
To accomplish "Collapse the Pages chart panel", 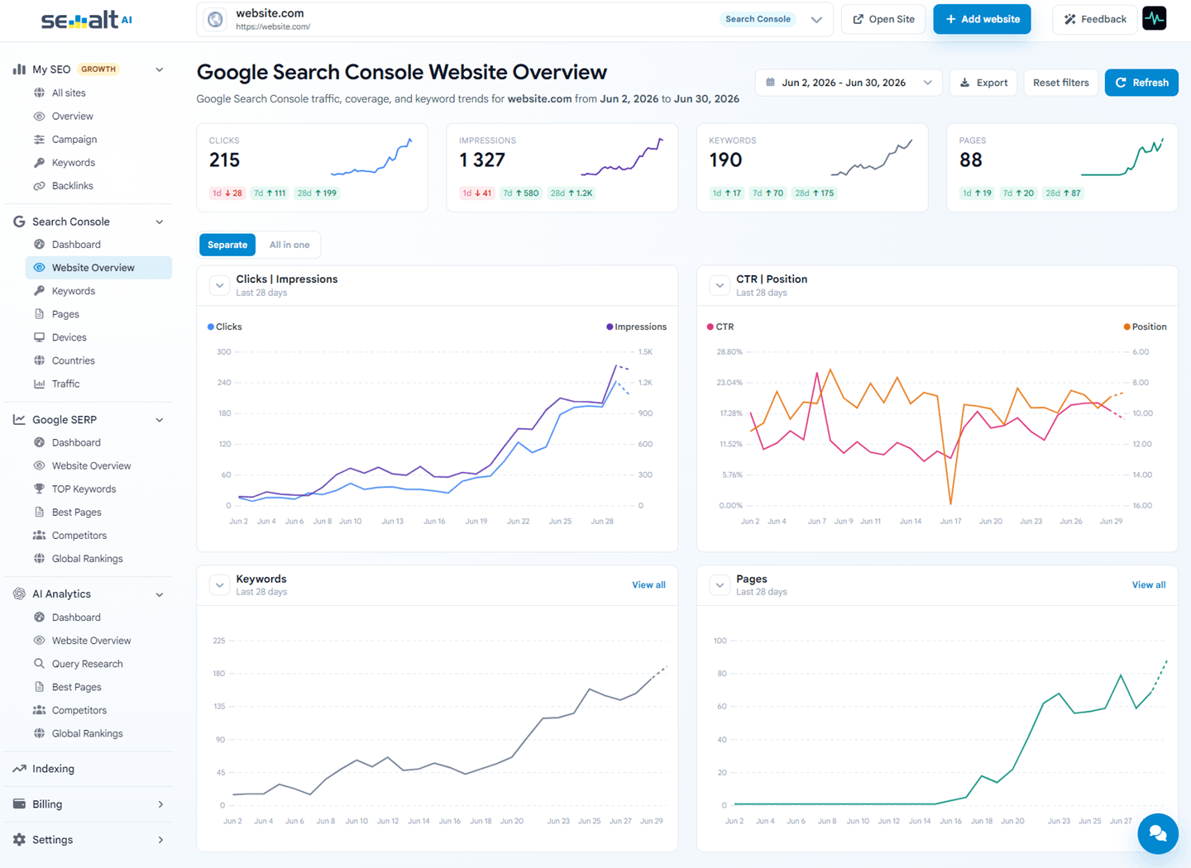I will (720, 584).
